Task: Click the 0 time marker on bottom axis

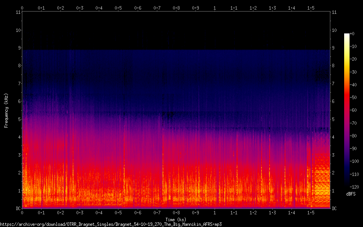Action: point(22,212)
